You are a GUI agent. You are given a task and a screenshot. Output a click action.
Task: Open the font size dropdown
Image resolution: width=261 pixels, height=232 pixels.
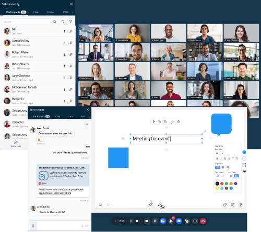pos(219,153)
